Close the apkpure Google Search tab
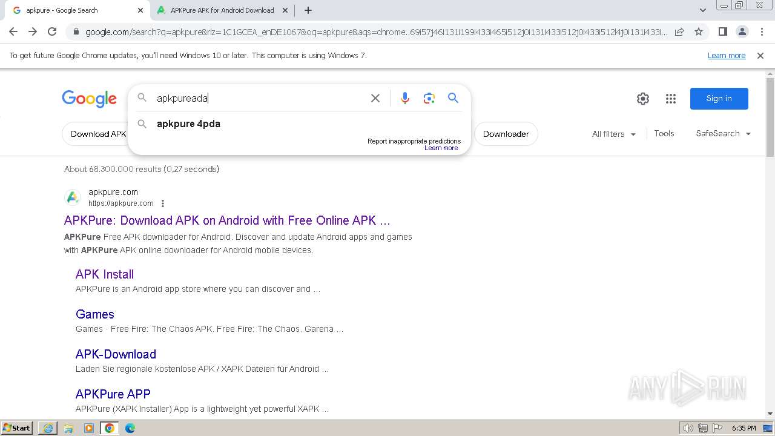The image size is (775, 436). point(140,10)
